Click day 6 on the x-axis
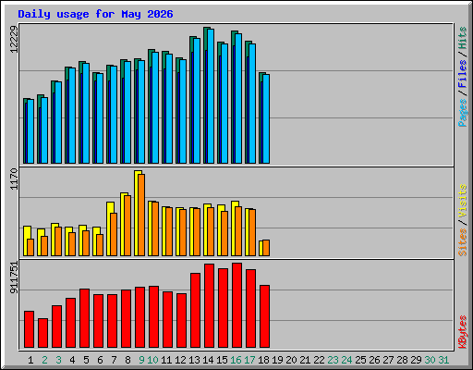The width and height of the screenshot is (473, 370). click(x=100, y=360)
